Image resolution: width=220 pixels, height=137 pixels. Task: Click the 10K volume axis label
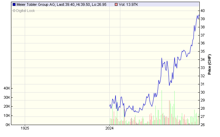tap(7, 116)
